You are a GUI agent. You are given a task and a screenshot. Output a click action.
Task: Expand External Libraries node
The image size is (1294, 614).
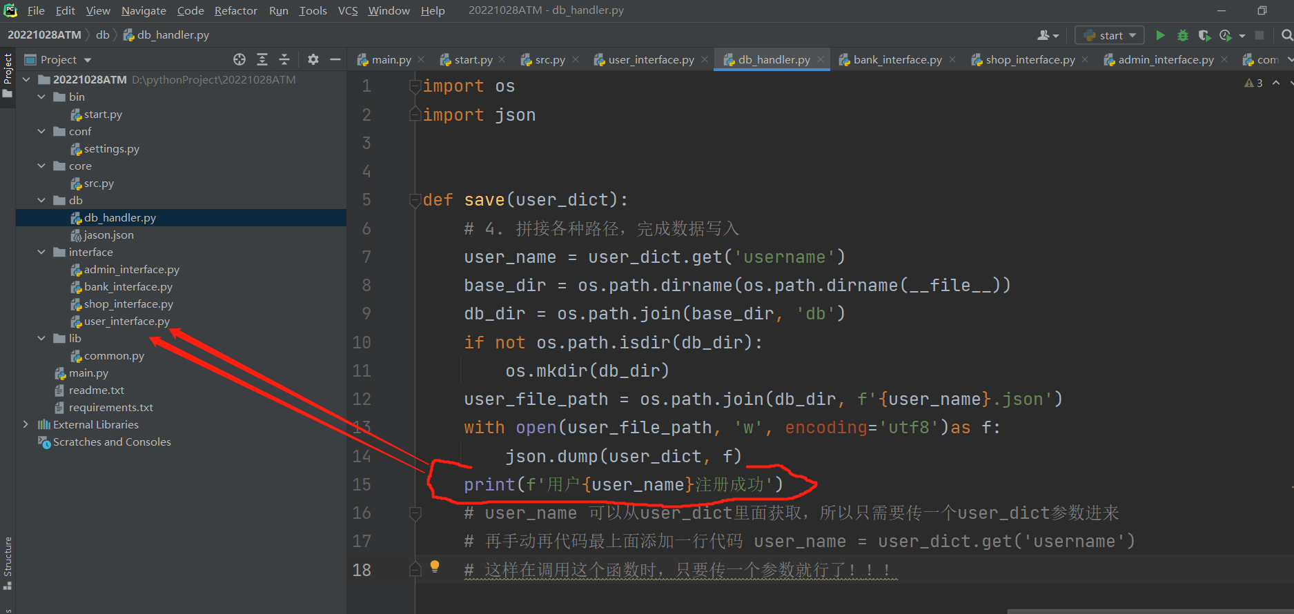[x=26, y=424]
